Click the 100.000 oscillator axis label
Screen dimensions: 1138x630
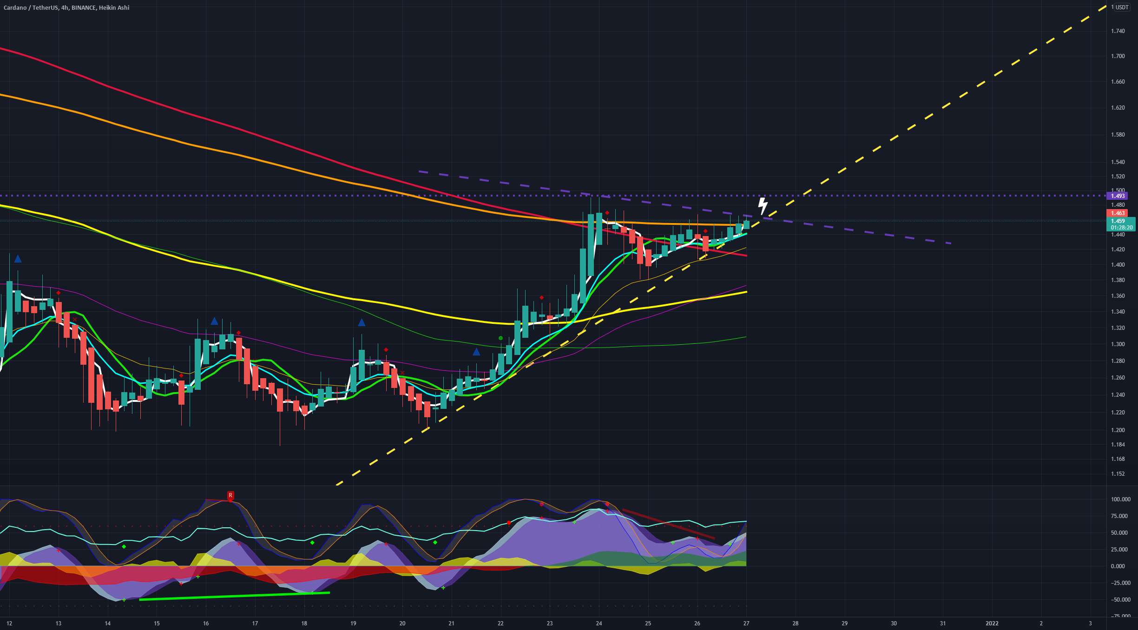coord(1120,499)
